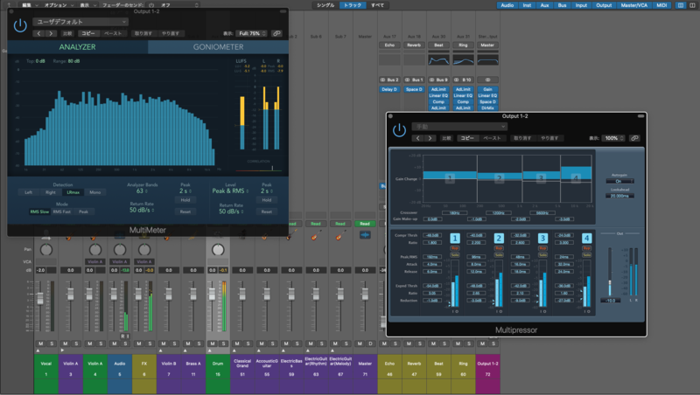
Task: Click Read automation on Master channel
Action: pyautogui.click(x=365, y=224)
